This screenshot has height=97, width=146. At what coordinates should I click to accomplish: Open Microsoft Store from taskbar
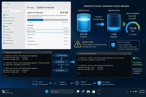pos(94,92)
